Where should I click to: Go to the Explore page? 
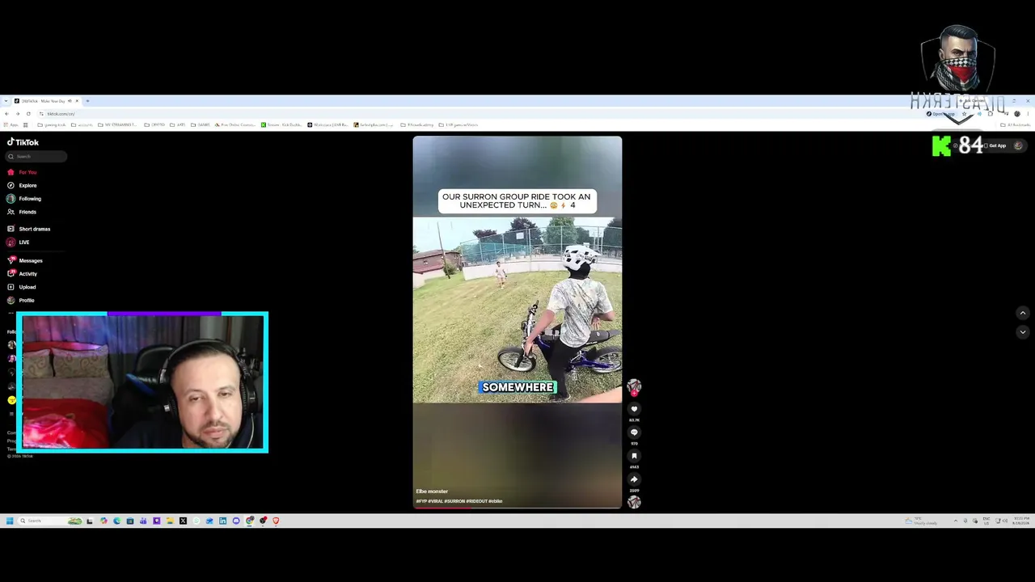[23, 185]
